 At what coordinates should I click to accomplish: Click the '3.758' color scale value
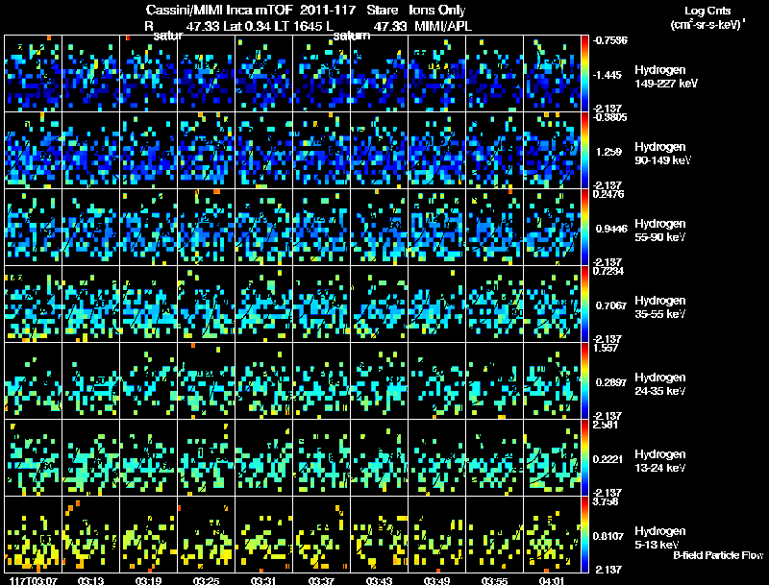(606, 501)
